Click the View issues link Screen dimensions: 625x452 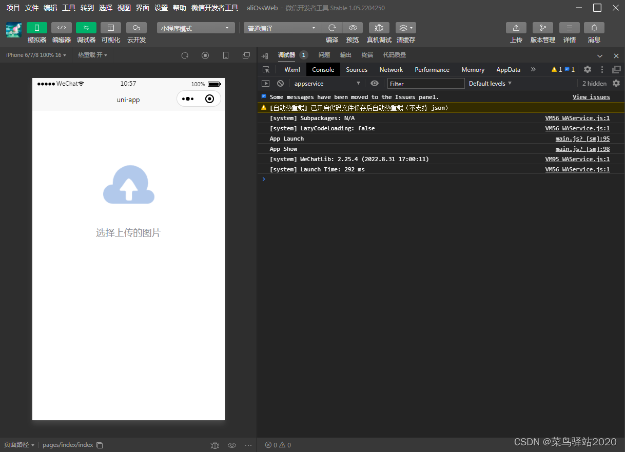(x=591, y=96)
